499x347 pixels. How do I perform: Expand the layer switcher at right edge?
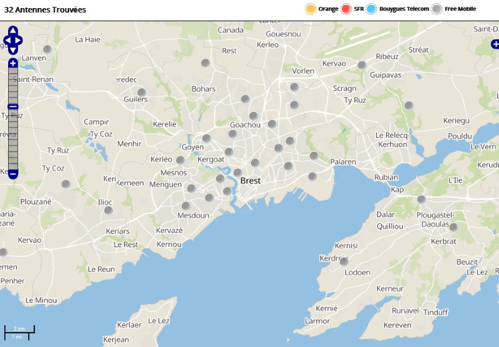tap(495, 44)
